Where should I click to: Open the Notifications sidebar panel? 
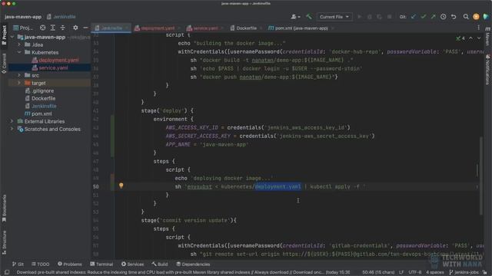pyautogui.click(x=487, y=70)
